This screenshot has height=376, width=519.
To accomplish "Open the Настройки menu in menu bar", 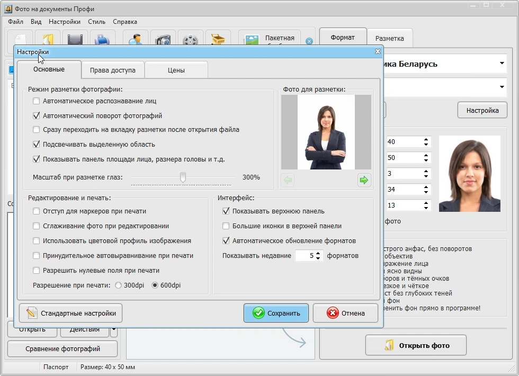I will tap(65, 22).
